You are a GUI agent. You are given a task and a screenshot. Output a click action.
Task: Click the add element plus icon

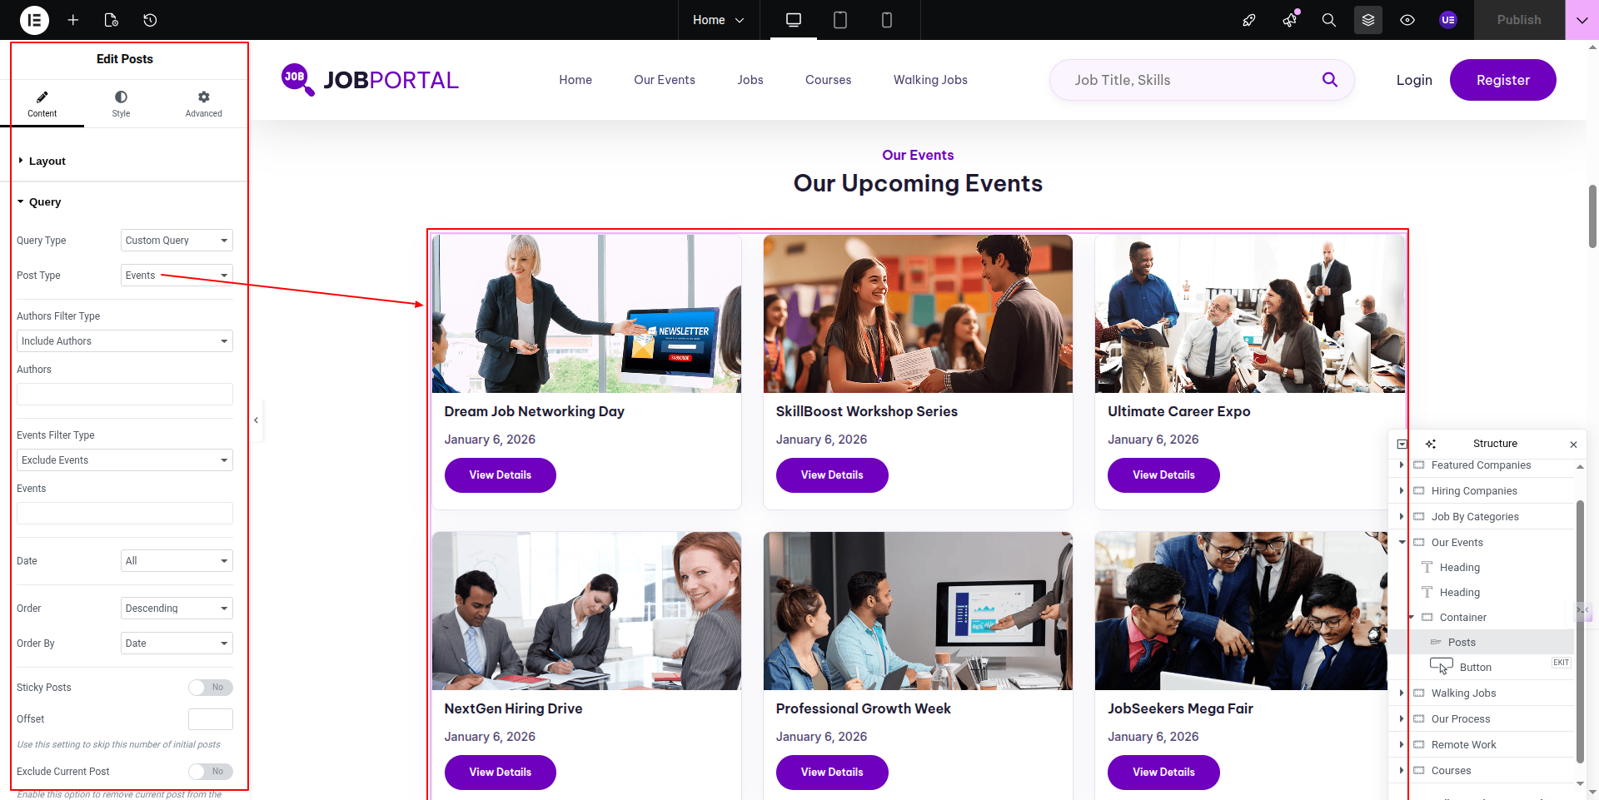73,20
